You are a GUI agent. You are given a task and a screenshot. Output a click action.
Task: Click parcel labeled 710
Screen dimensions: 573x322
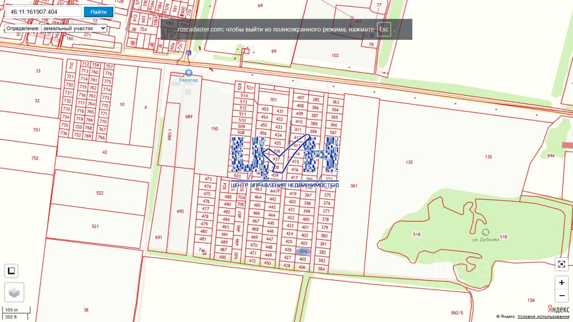(72, 66)
